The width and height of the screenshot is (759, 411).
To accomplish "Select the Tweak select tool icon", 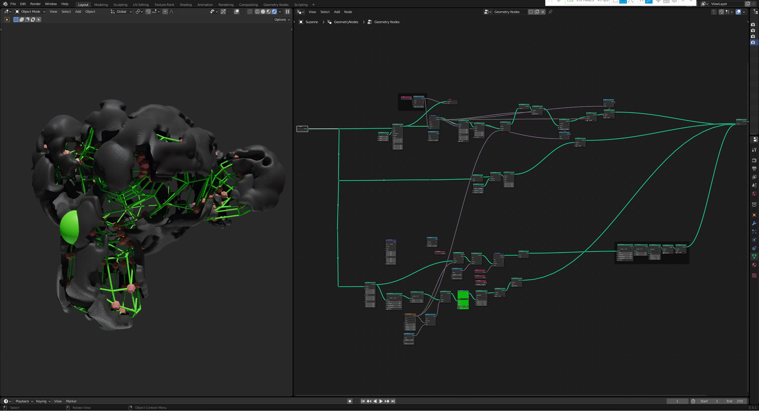I will 7,20.
